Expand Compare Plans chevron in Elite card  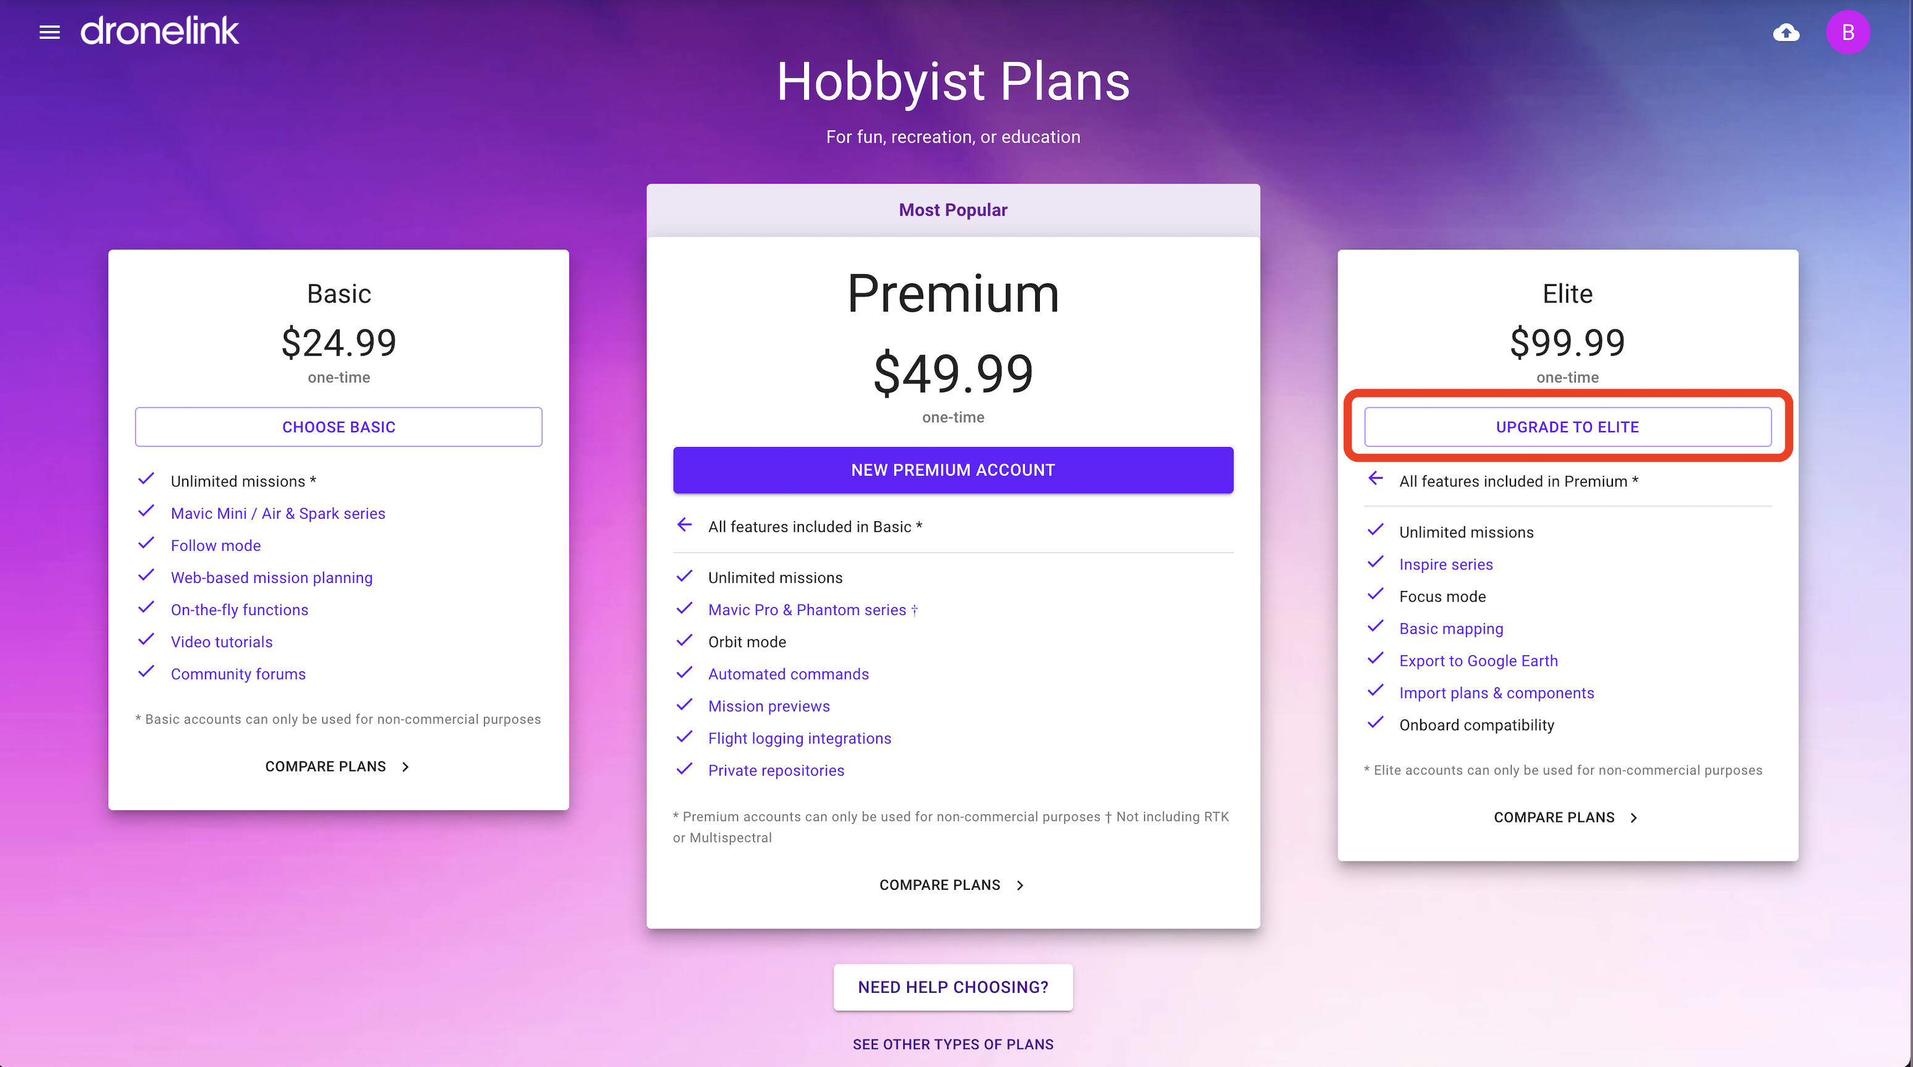click(1634, 818)
